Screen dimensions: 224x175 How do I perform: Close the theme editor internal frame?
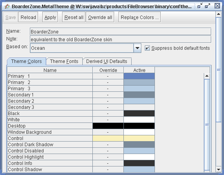point(217,6)
